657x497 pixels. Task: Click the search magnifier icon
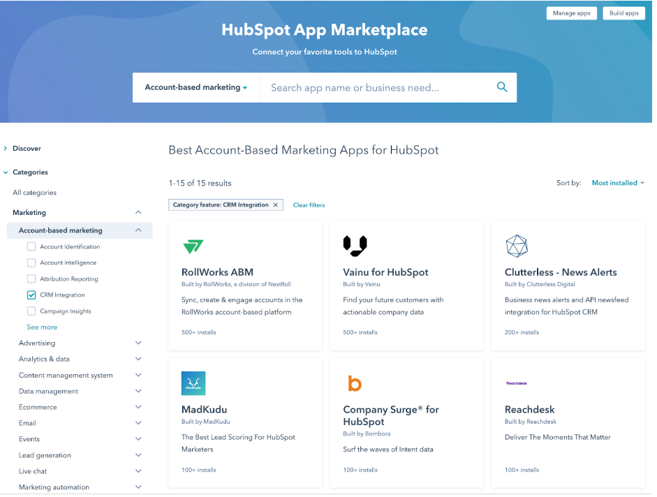point(501,87)
